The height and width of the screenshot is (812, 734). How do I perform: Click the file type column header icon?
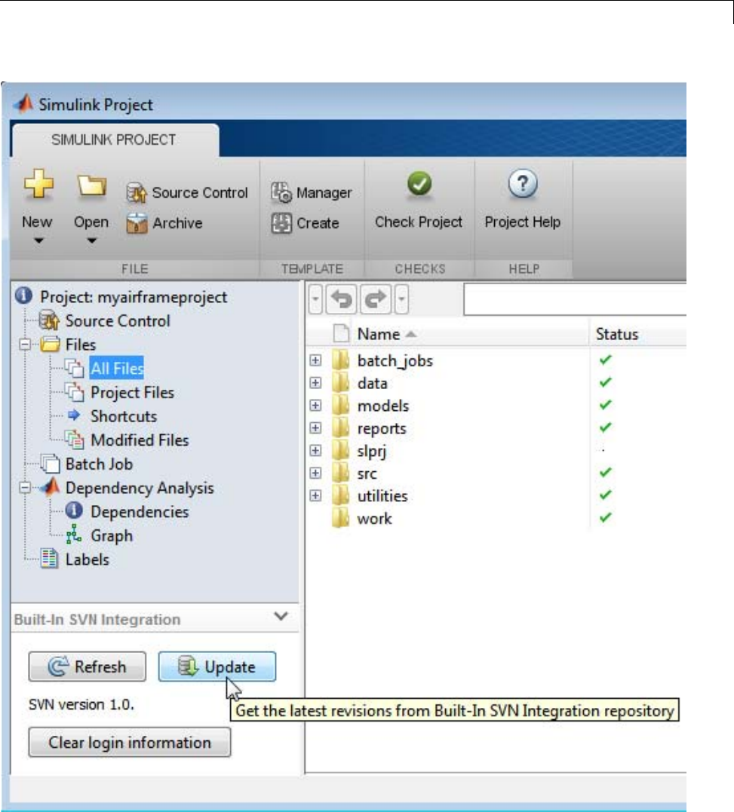(341, 333)
